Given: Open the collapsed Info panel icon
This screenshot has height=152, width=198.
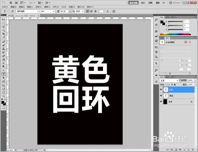Looking at the screenshot, I should (156, 41).
